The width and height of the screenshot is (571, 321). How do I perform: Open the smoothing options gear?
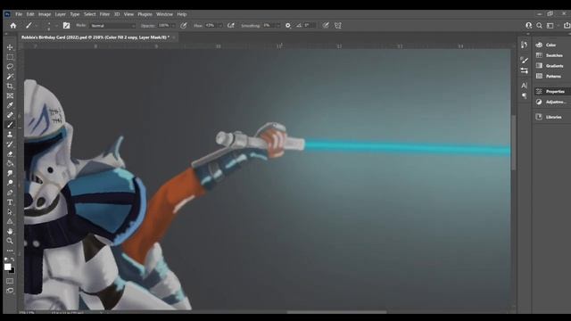tap(288, 26)
